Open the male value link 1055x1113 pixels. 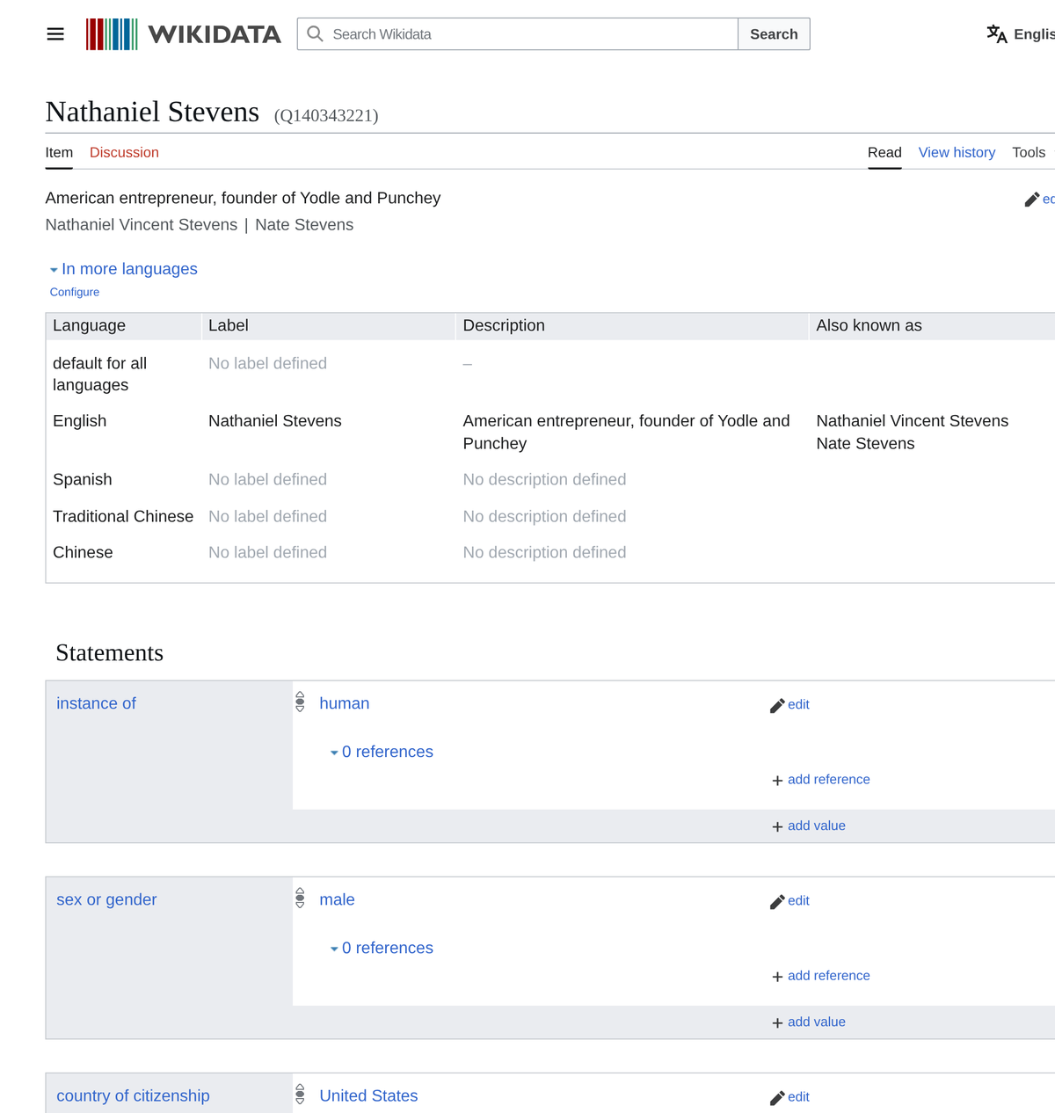click(x=337, y=899)
